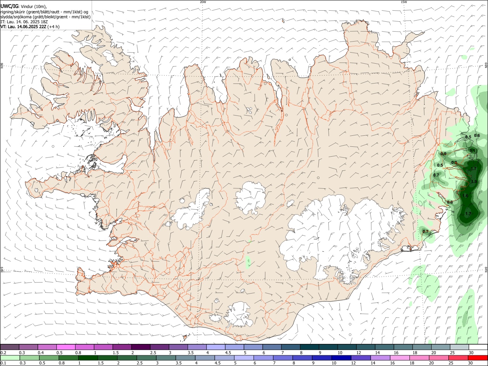Pick light lavender top swatch between 4 and 4.5

(216, 347)
